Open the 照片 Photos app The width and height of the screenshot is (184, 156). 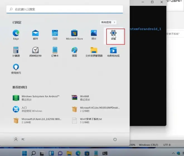(94, 35)
